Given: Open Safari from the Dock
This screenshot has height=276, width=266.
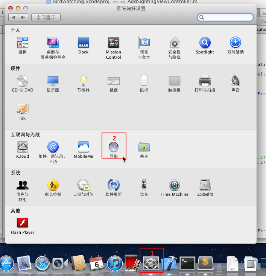Looking at the screenshot, I should (42, 264).
